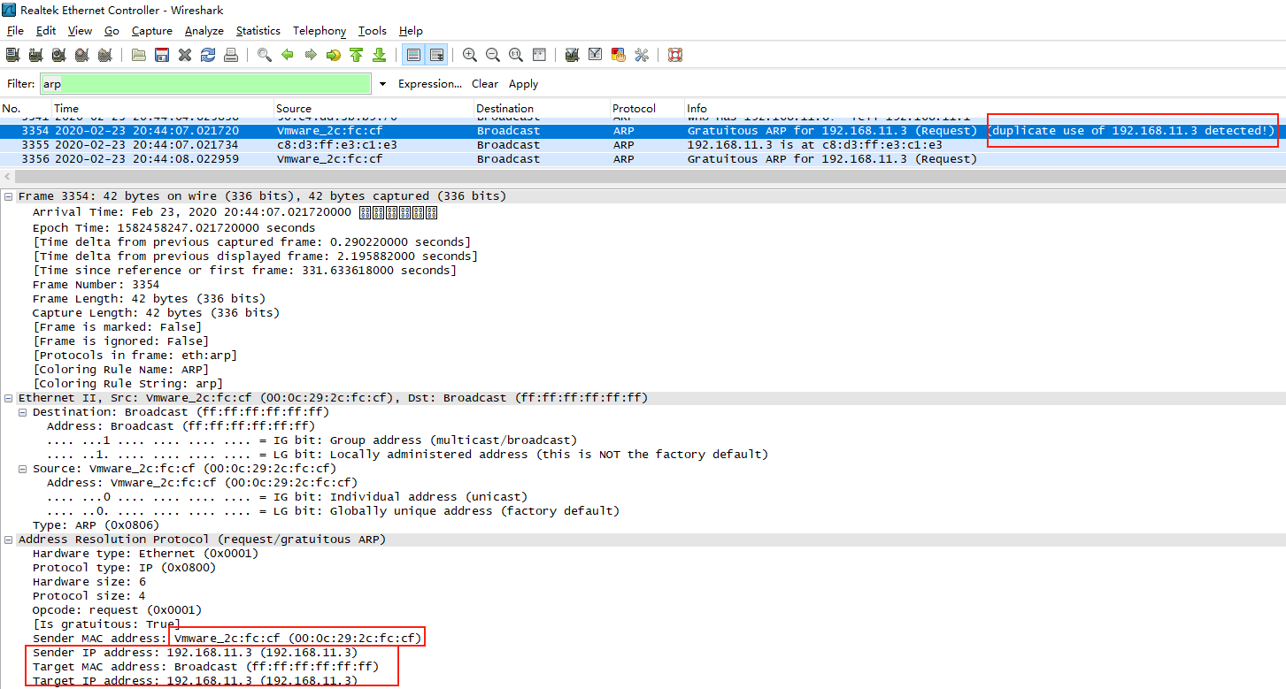This screenshot has height=689, width=1286.
Task: Open the Edit Coloring Rules icon
Action: coord(618,54)
